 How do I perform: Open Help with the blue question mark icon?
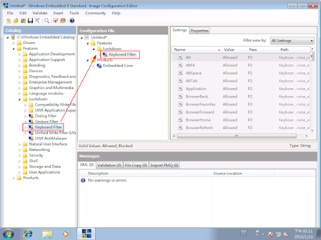(72, 20)
